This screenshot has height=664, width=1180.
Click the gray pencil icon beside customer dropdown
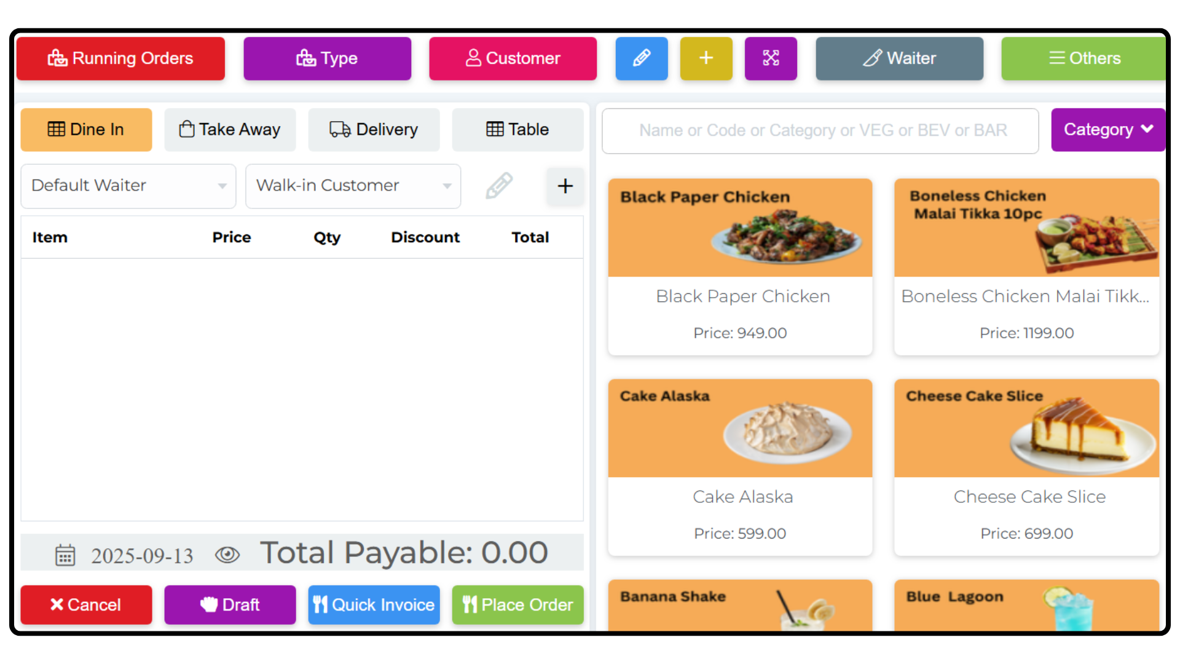(x=498, y=186)
